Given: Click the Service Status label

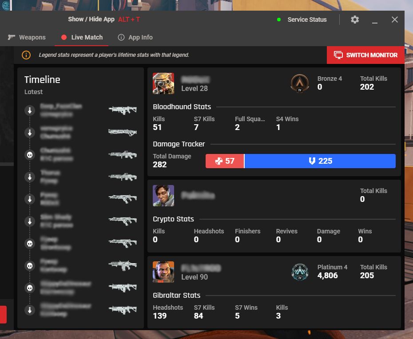Looking at the screenshot, I should click(x=307, y=20).
